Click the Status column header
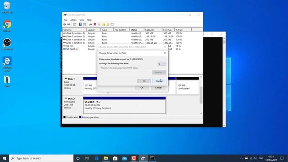This screenshot has height=162, width=288. coord(137,30)
